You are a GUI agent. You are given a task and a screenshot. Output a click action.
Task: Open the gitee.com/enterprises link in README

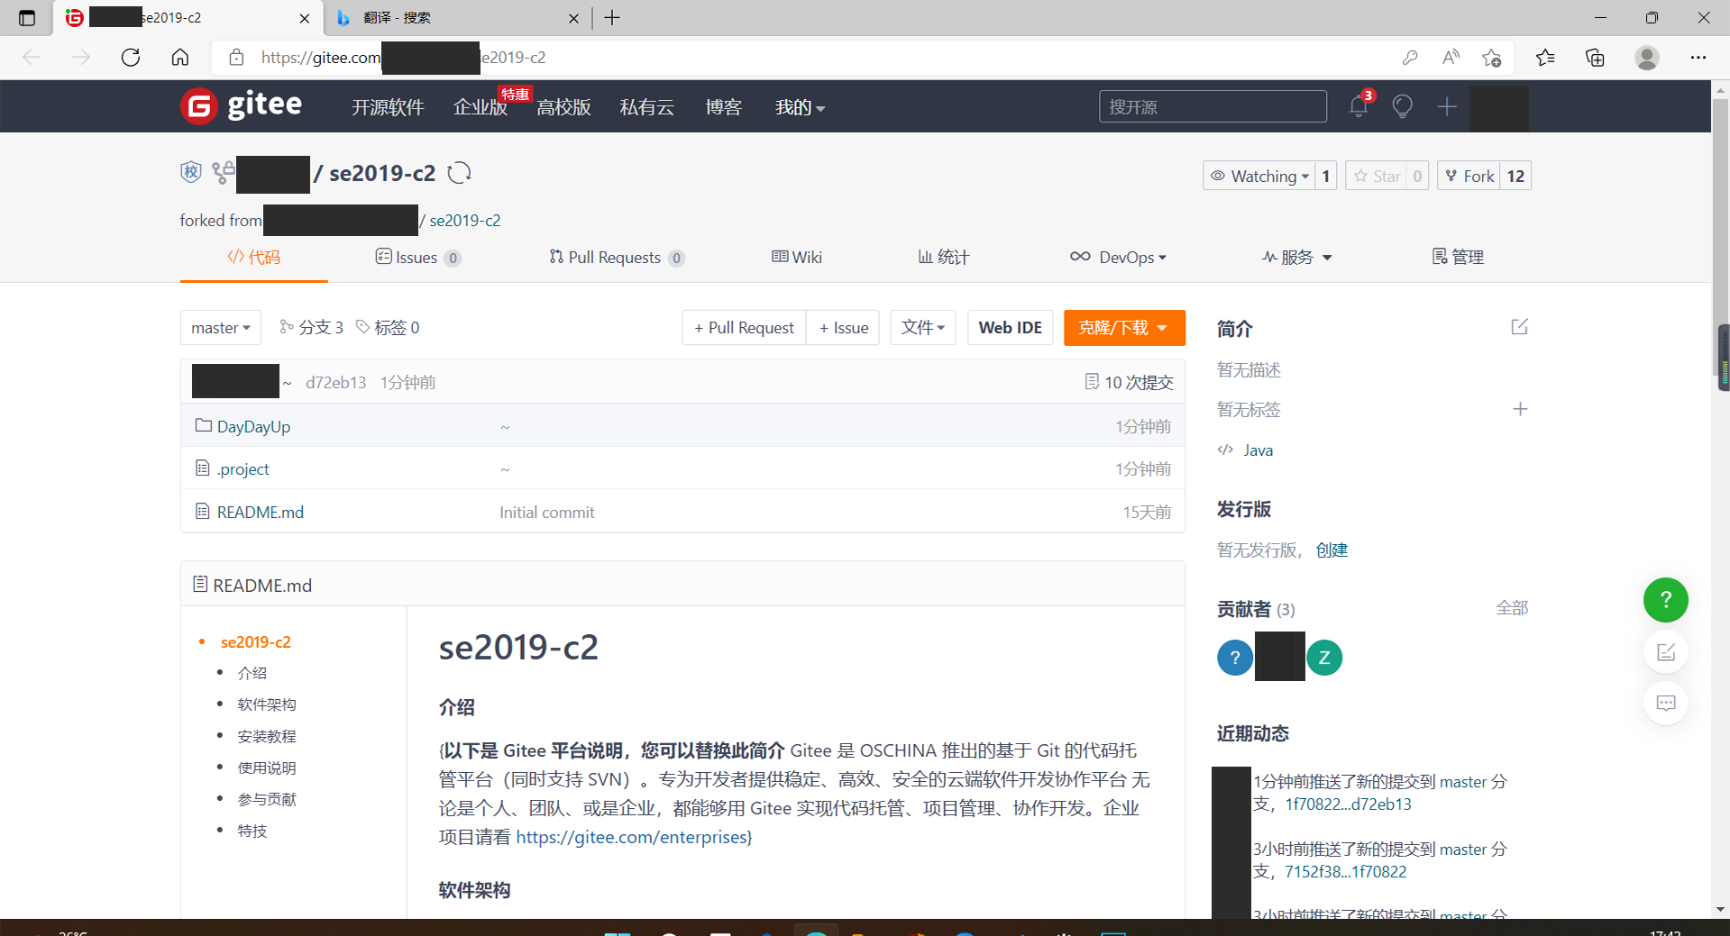pos(632,837)
